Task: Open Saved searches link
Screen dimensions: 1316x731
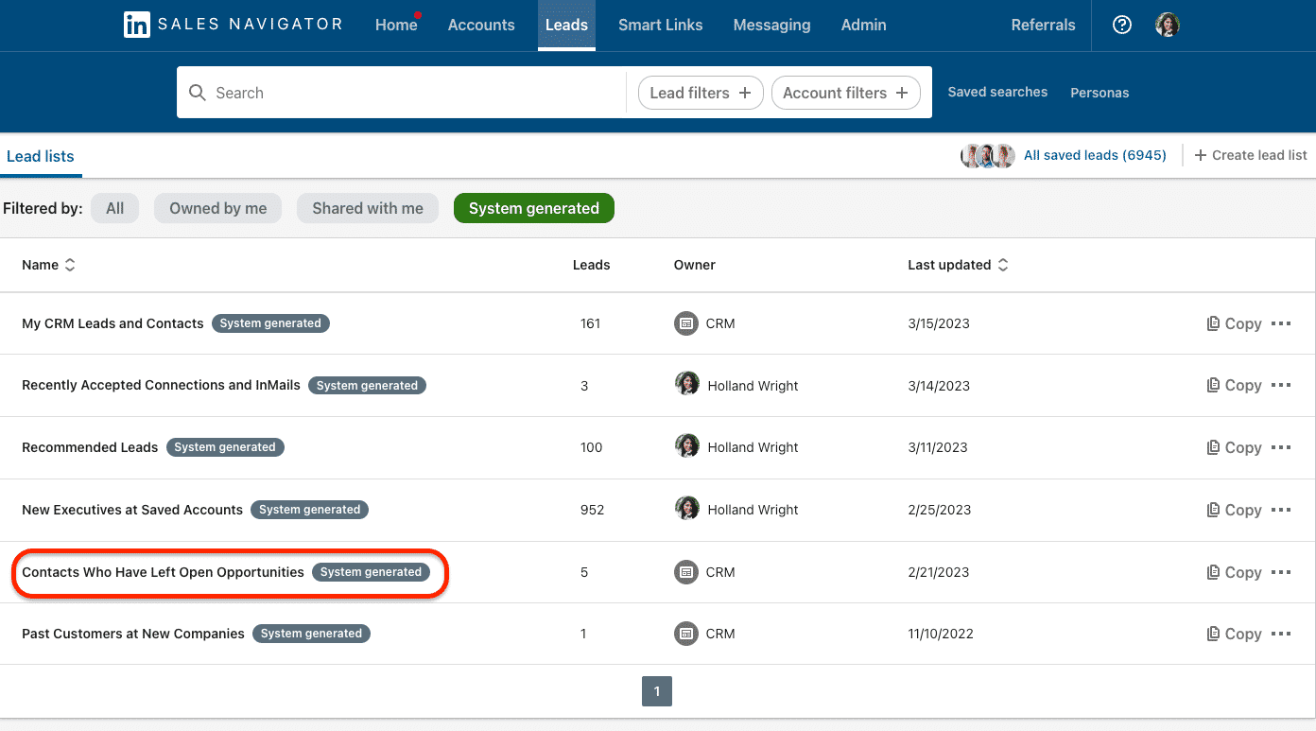Action: click(997, 92)
